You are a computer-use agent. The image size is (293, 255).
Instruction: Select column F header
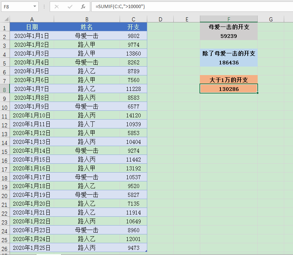pos(229,19)
